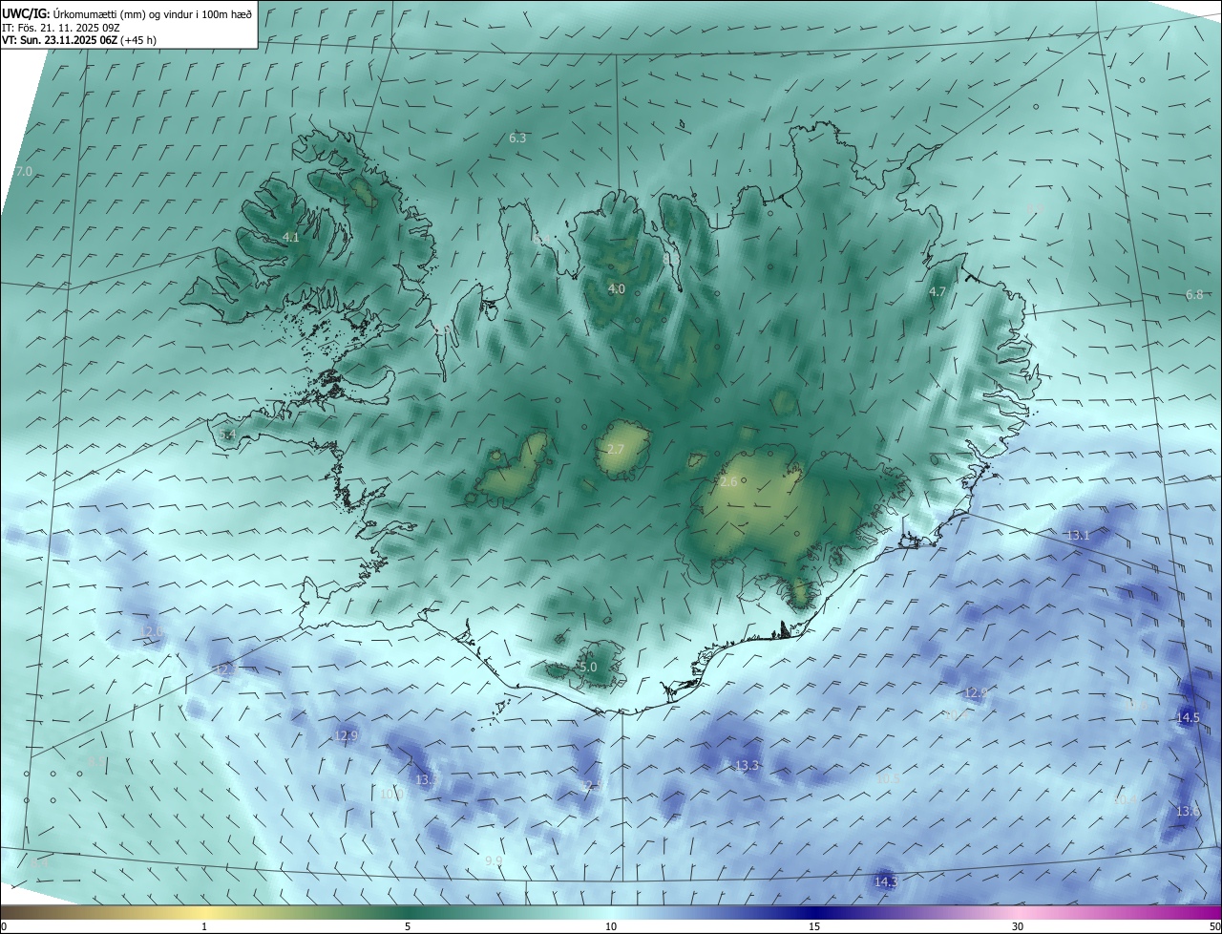Image resolution: width=1222 pixels, height=934 pixels.
Task: Click the 5.4 value label on the map
Action: click(226, 435)
